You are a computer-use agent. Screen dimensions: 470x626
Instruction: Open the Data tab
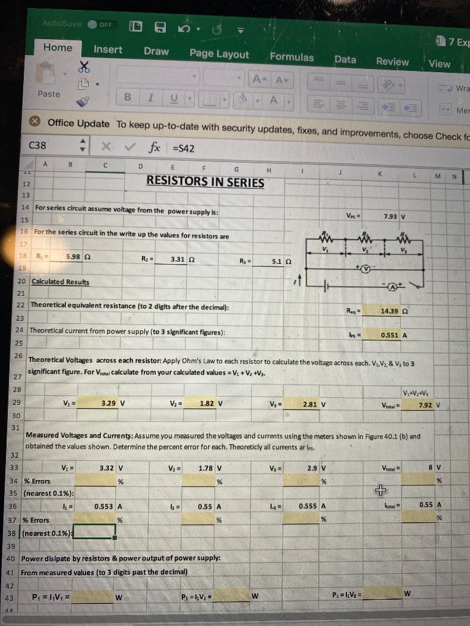pos(345,60)
